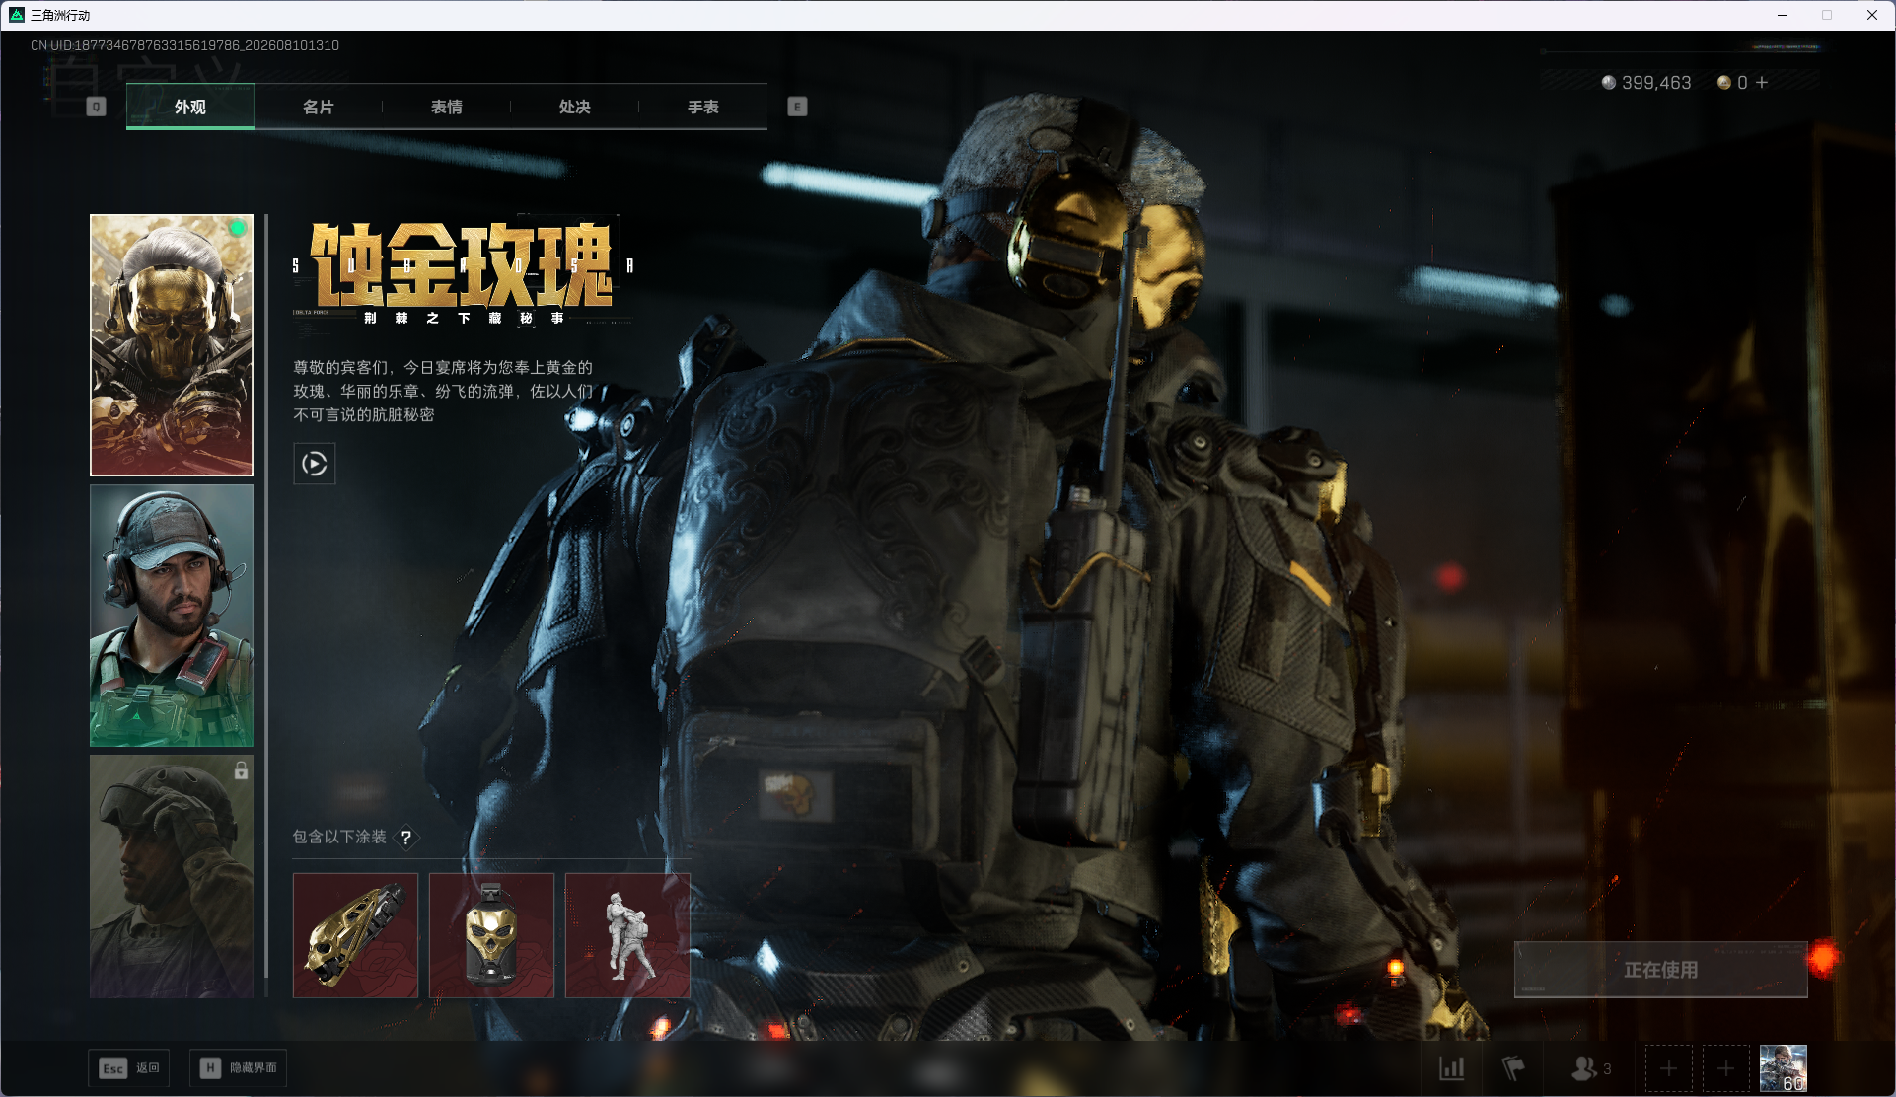Select the locked helmet operator skin
Viewport: 1896px width, 1097px height.
172,876
